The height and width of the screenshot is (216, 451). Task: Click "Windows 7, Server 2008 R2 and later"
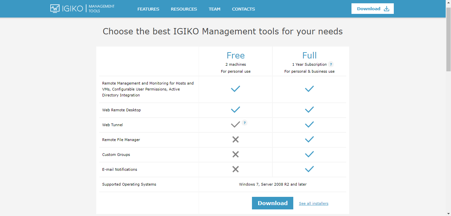coord(273,184)
